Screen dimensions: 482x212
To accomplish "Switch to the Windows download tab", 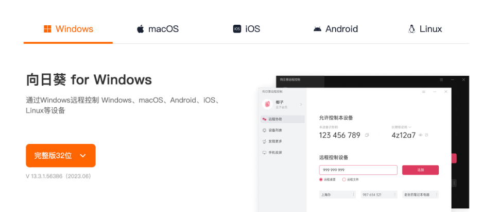I will click(x=68, y=29).
